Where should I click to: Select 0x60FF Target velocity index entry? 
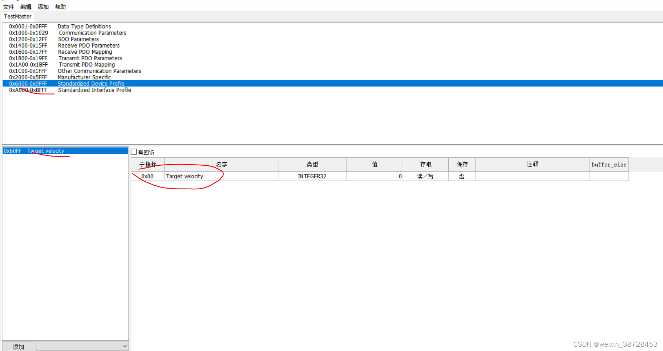65,151
